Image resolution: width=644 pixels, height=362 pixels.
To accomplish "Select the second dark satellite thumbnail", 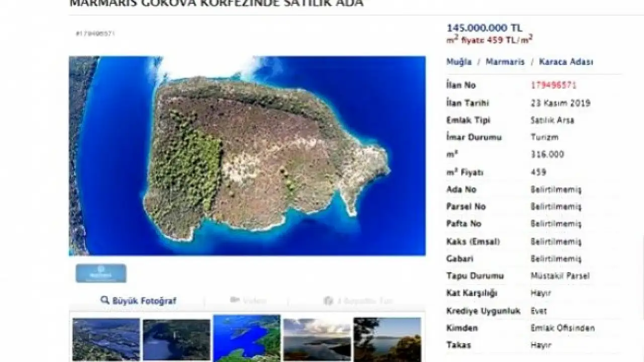I will 177,339.
